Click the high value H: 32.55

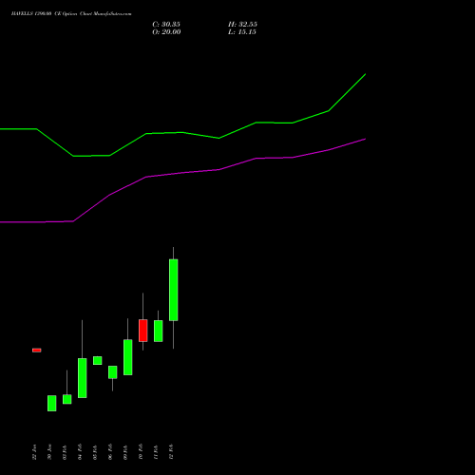[x=242, y=25]
